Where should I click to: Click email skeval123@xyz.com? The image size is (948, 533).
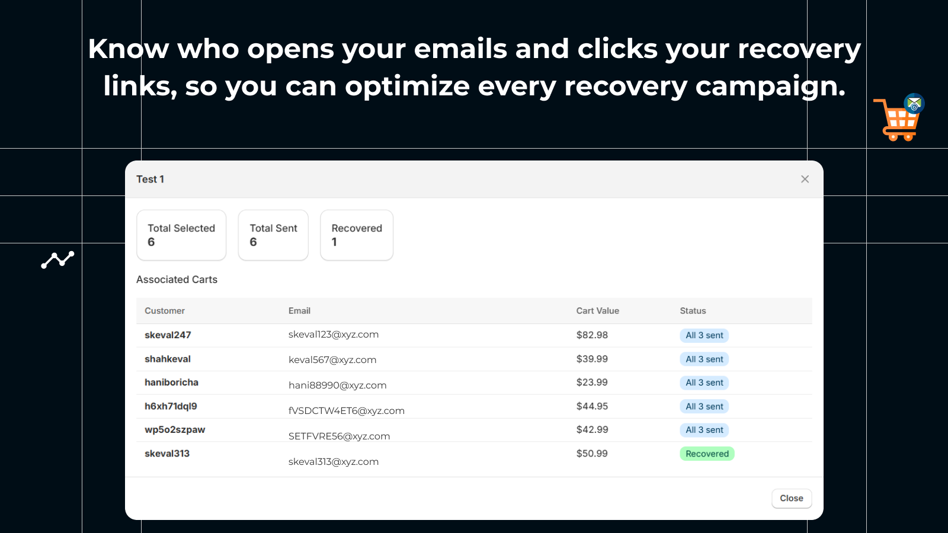pos(334,334)
